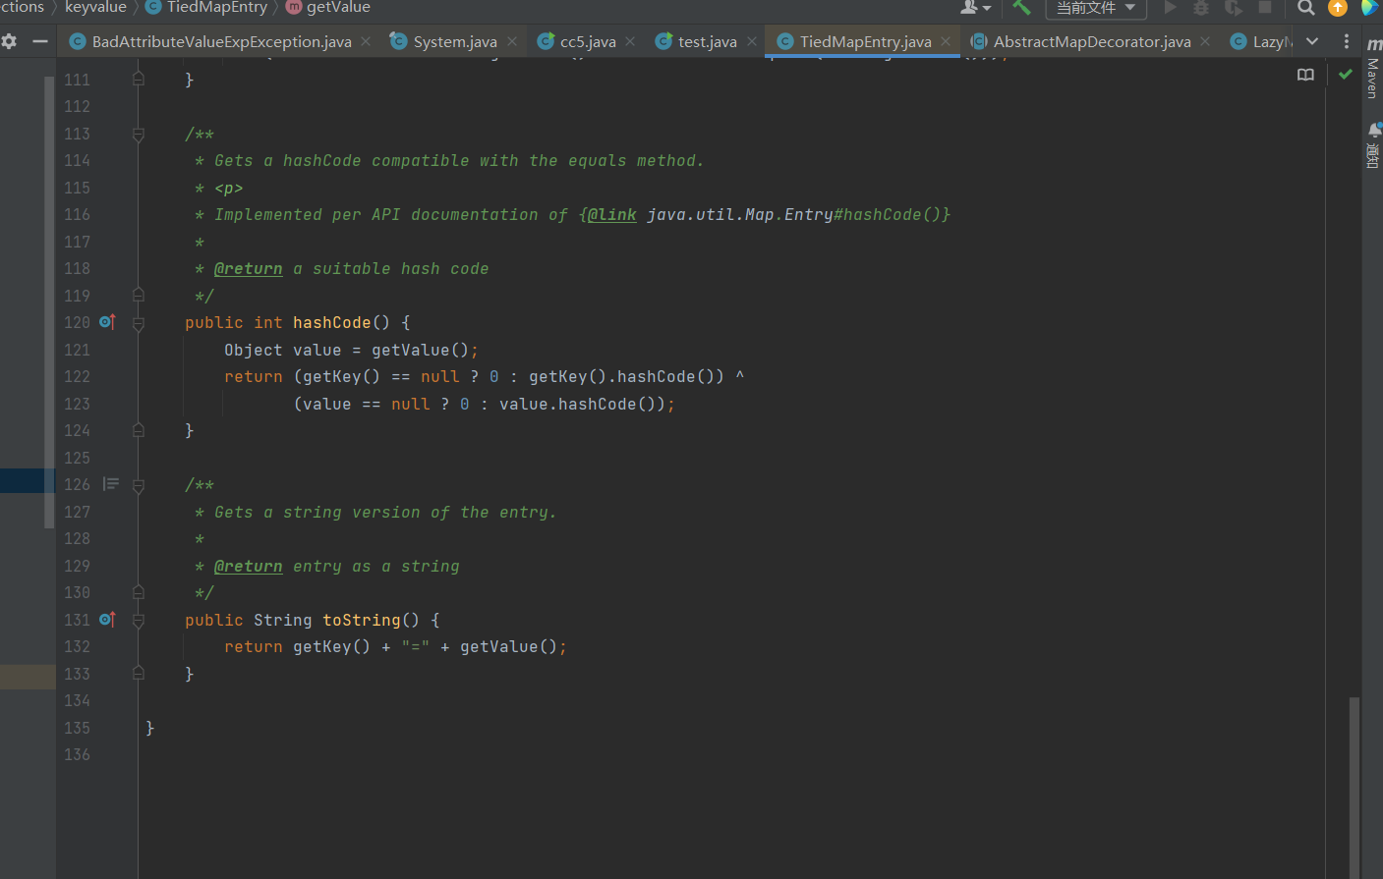Viewport: 1383px width, 879px height.
Task: Click the Debug bug icon
Action: pyautogui.click(x=1201, y=8)
